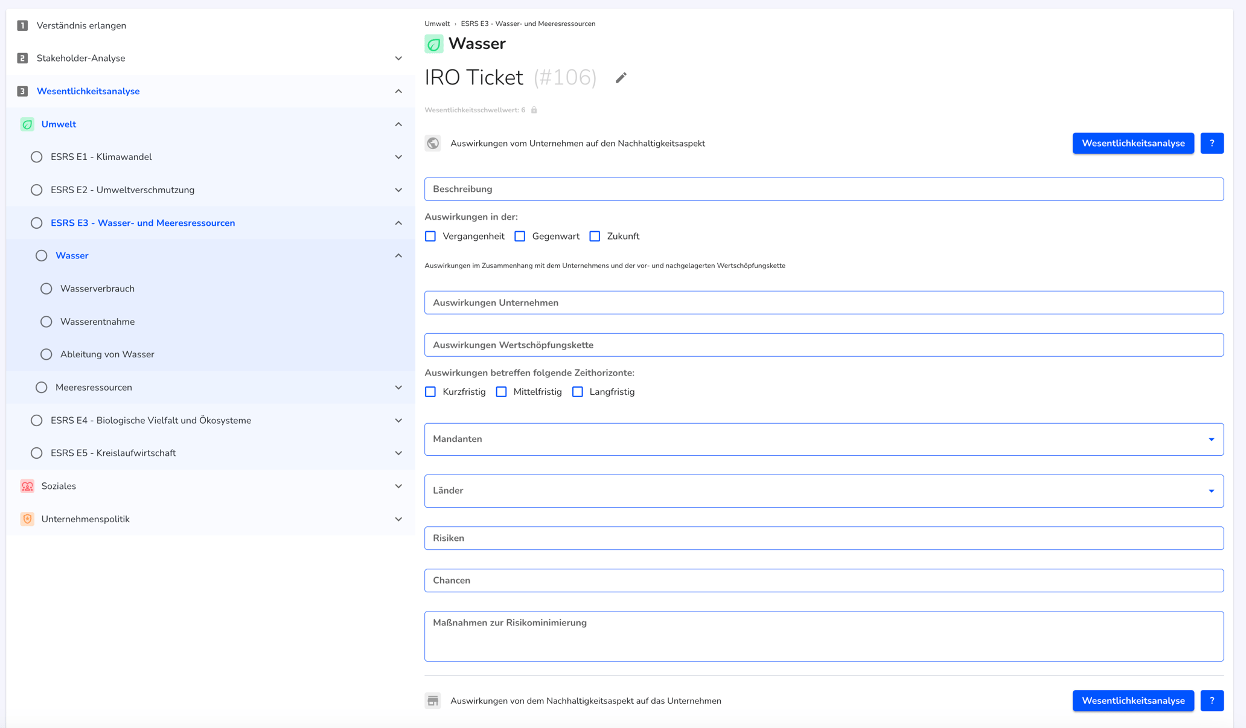Expand Meeresressourcen chevron
1246x728 pixels.
(x=398, y=388)
